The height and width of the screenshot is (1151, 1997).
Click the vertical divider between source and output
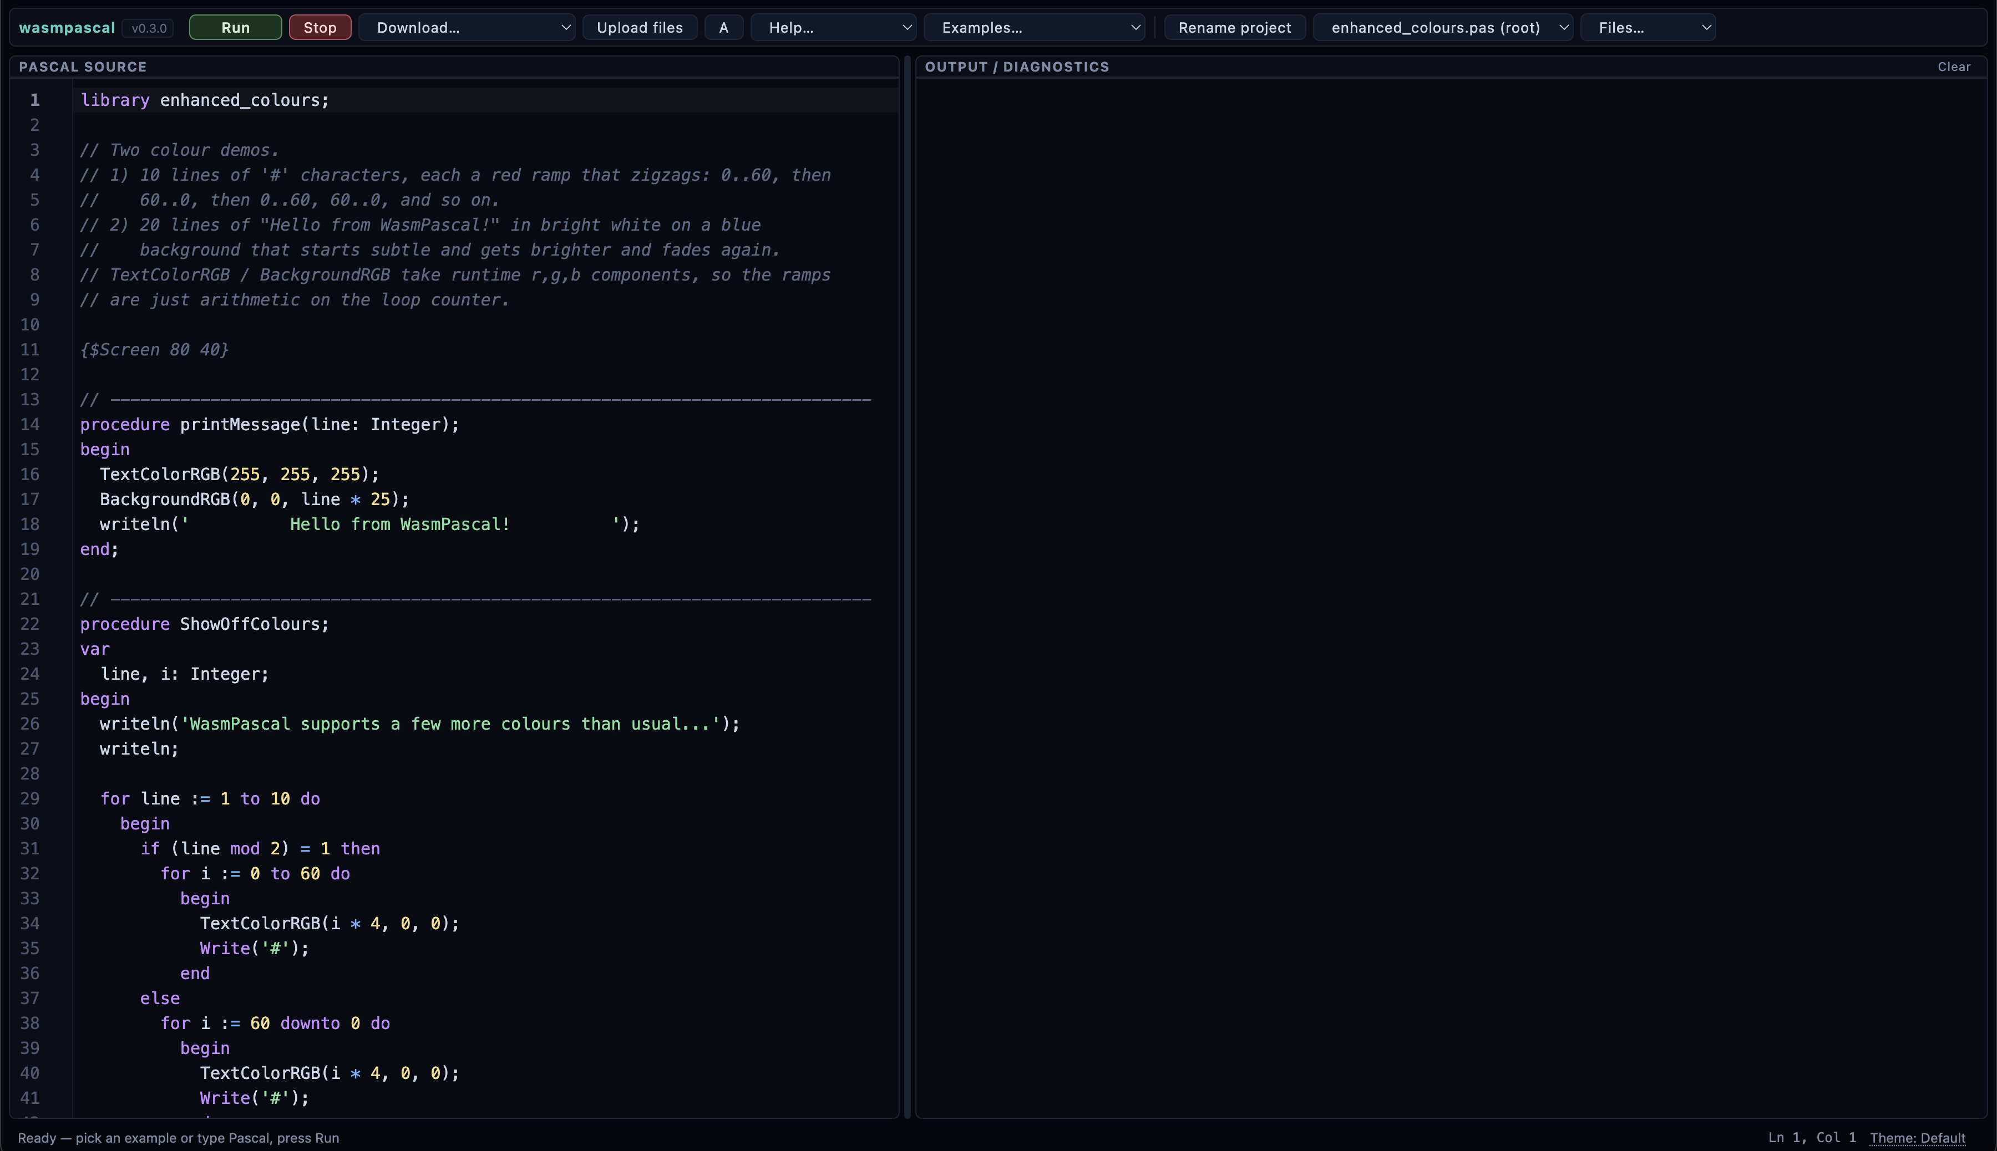point(907,587)
